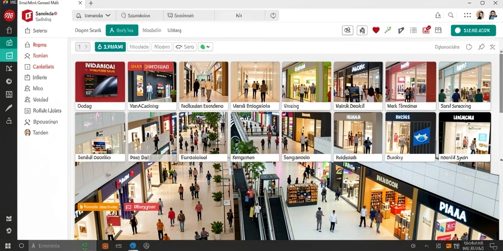
Task: Select the Canlehlarts sidebar item
Action: pyautogui.click(x=43, y=67)
